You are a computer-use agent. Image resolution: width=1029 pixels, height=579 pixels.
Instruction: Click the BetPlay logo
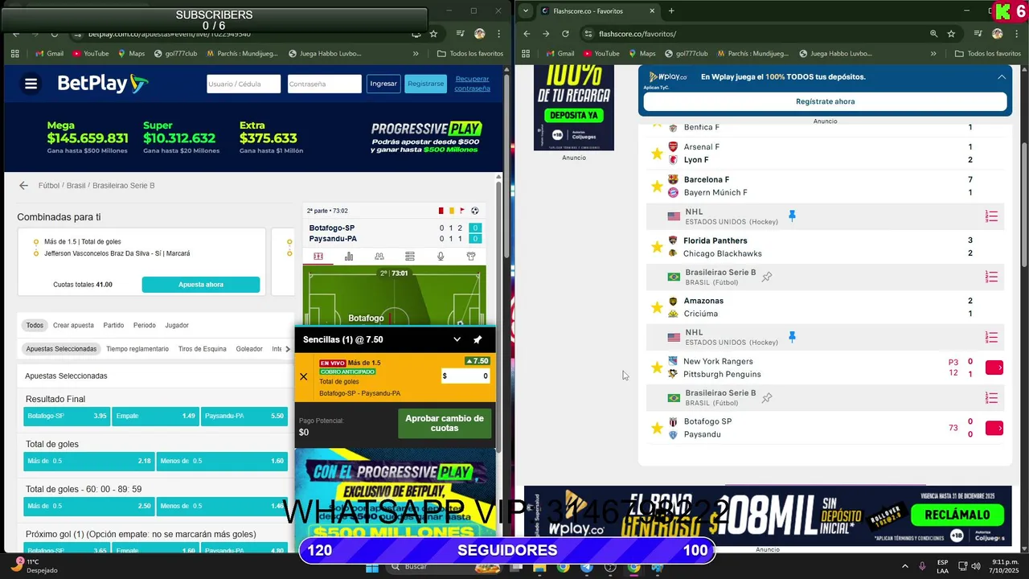coord(103,84)
